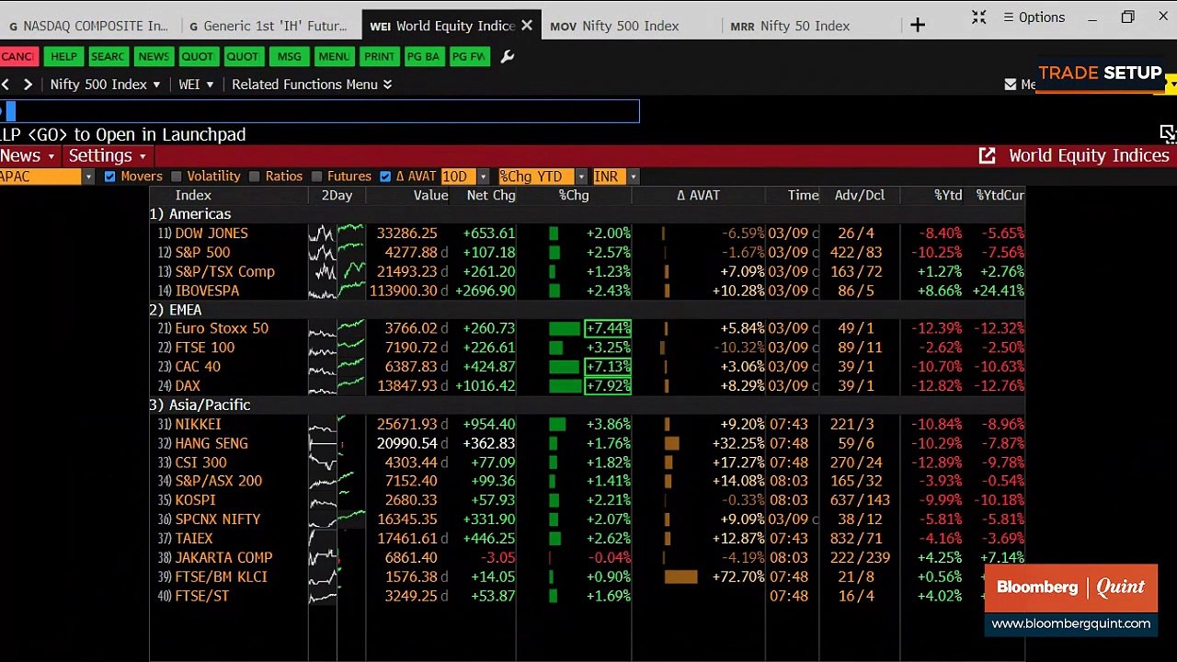The height and width of the screenshot is (662, 1177).
Task: Enable the Ratios checkbox
Action: click(x=255, y=177)
